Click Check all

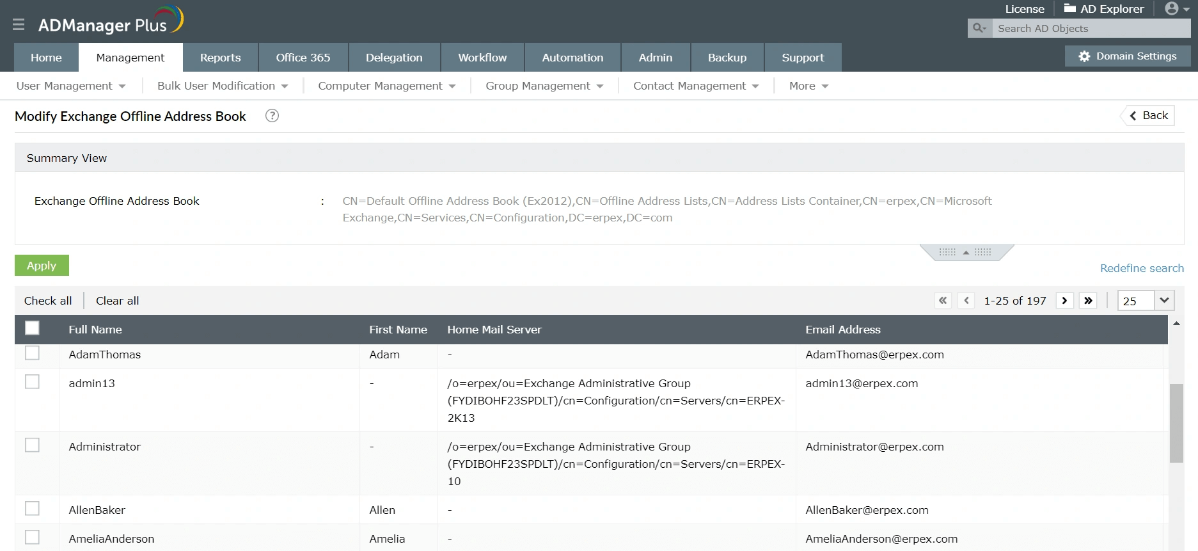pos(48,301)
